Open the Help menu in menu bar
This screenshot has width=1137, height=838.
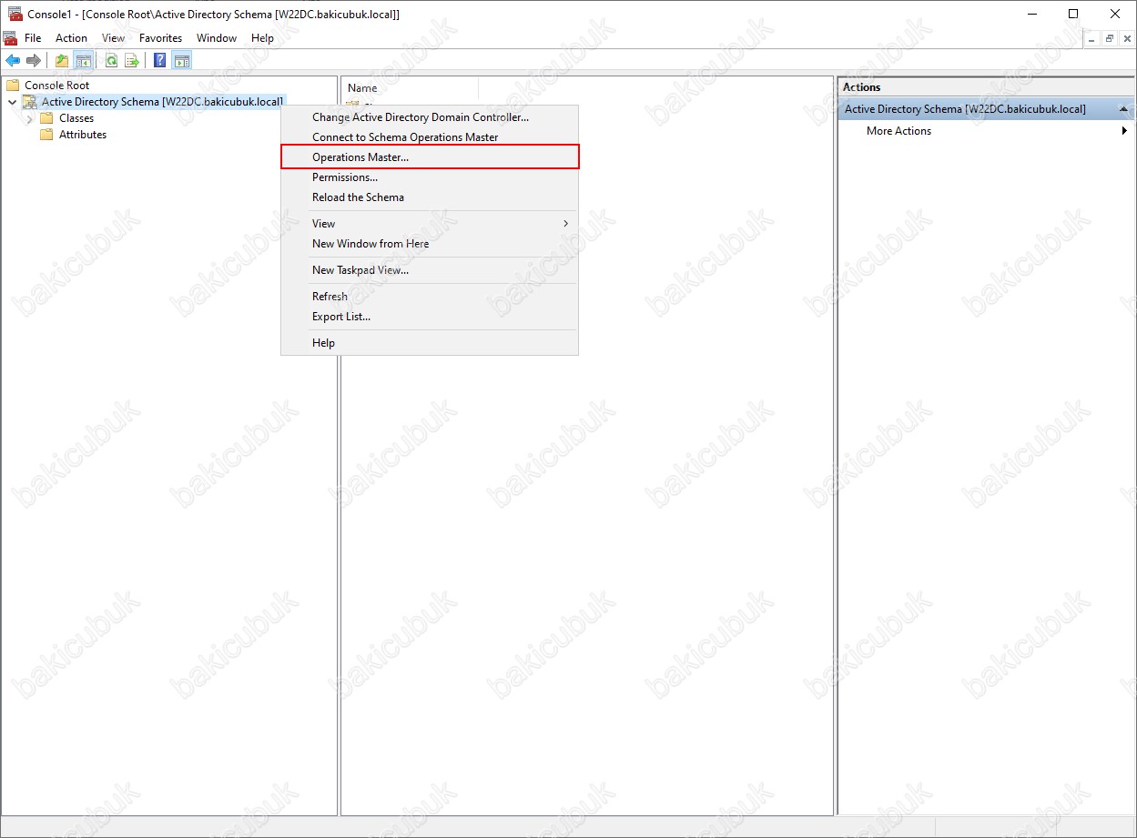(x=262, y=38)
